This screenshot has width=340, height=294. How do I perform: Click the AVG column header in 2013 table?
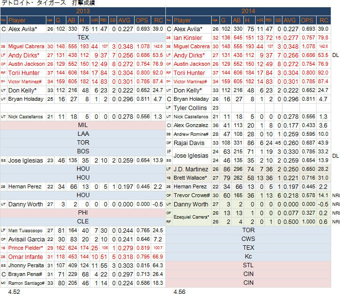point(125,20)
